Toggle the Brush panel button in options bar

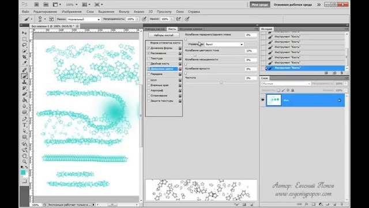point(51,19)
